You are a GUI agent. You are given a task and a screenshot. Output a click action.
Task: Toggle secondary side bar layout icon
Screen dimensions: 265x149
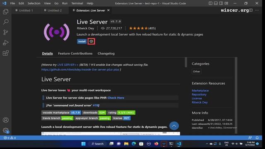[x=221, y=3]
